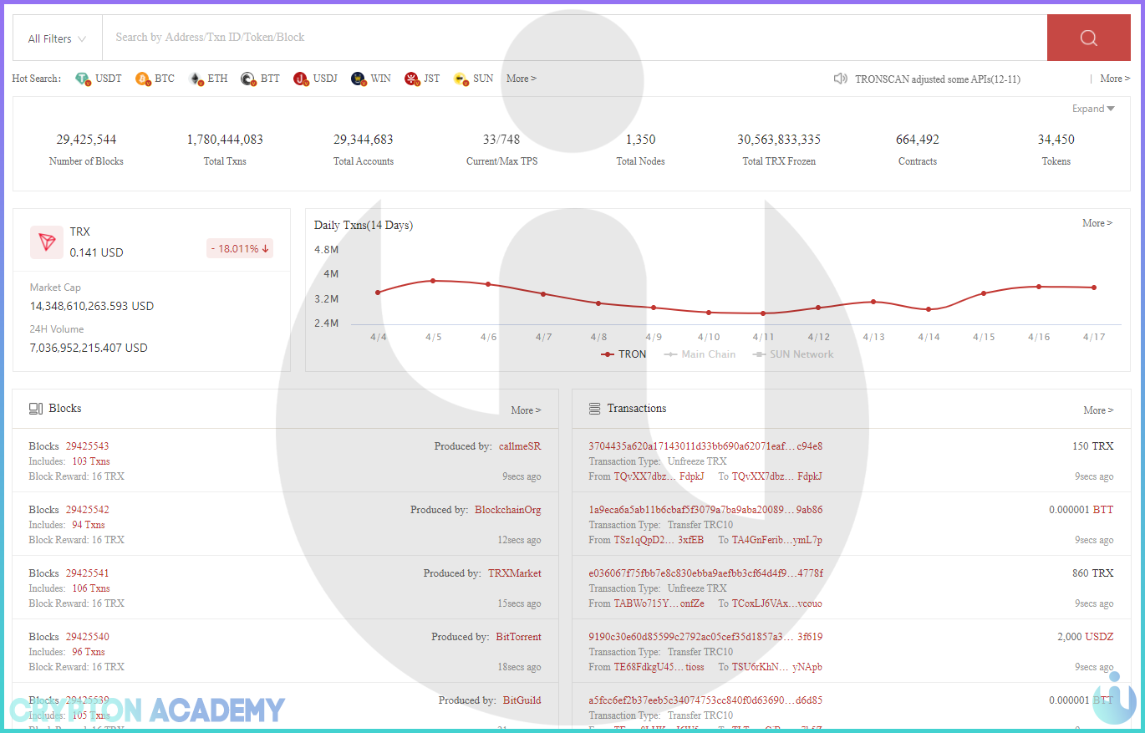Open the Total Txns statistic
The image size is (1145, 733).
coord(225,150)
